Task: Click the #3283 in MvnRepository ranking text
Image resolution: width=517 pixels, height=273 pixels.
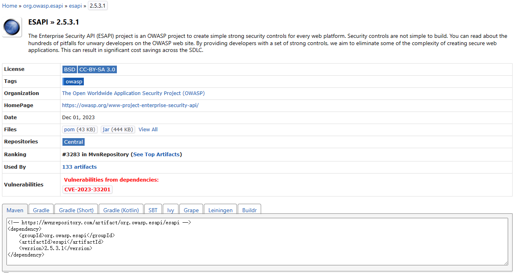Action: [x=96, y=154]
